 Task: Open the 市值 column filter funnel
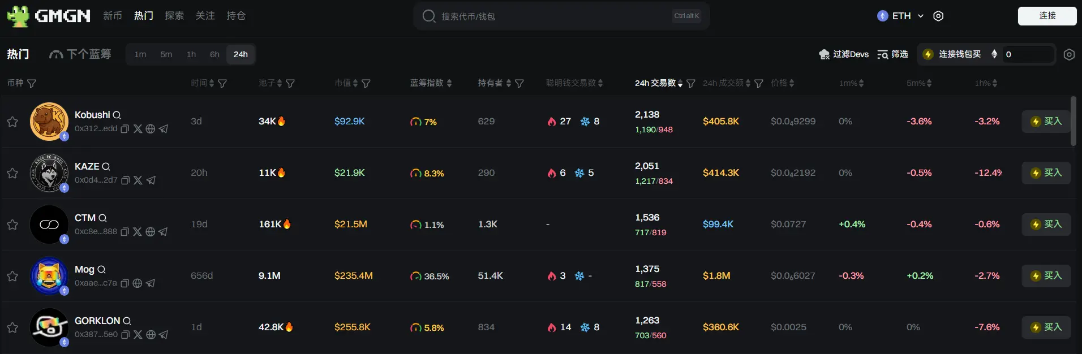point(366,84)
